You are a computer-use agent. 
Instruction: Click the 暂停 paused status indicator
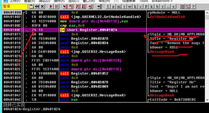tap(14, 6)
